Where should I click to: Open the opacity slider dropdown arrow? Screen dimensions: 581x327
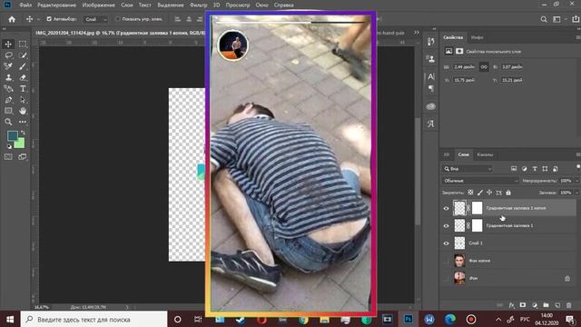point(576,181)
